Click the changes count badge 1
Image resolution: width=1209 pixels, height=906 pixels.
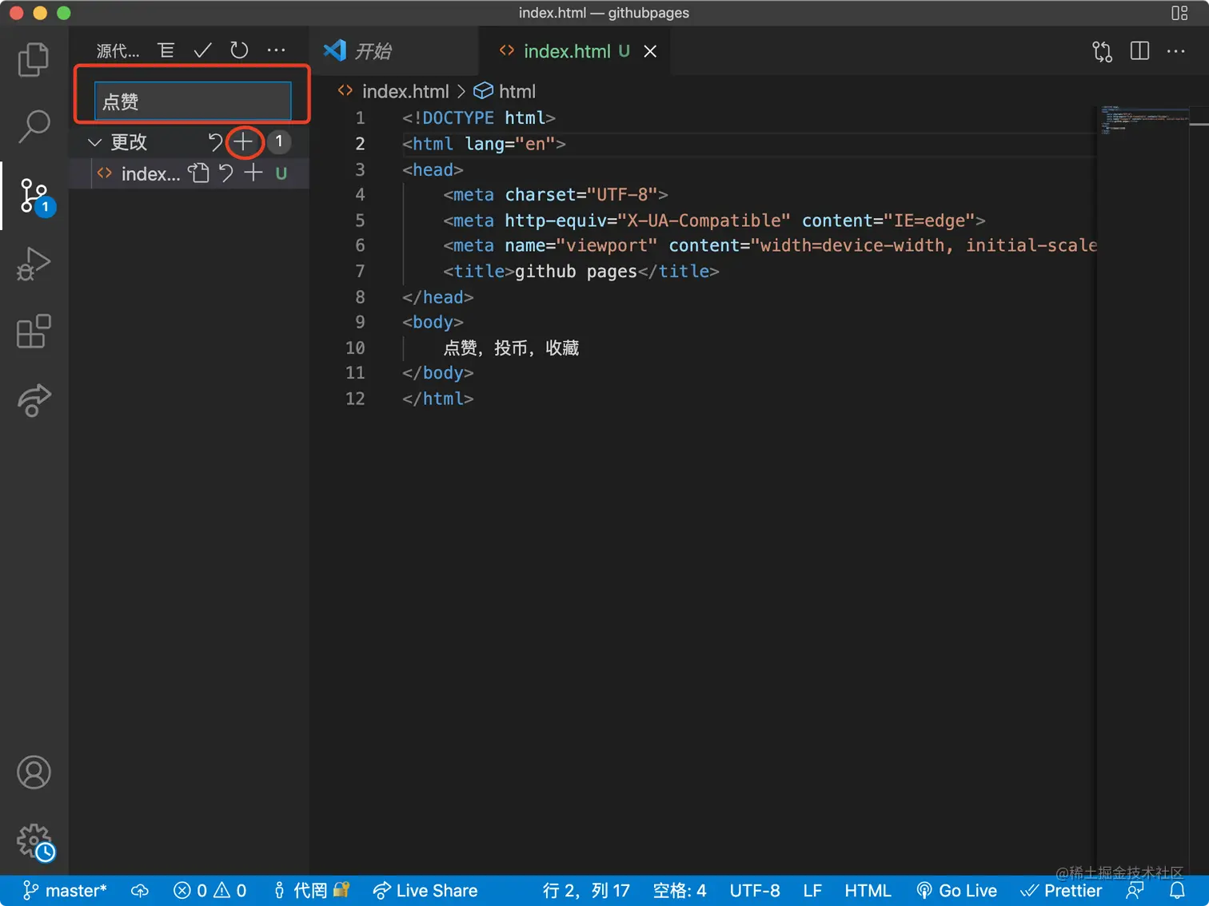click(279, 141)
